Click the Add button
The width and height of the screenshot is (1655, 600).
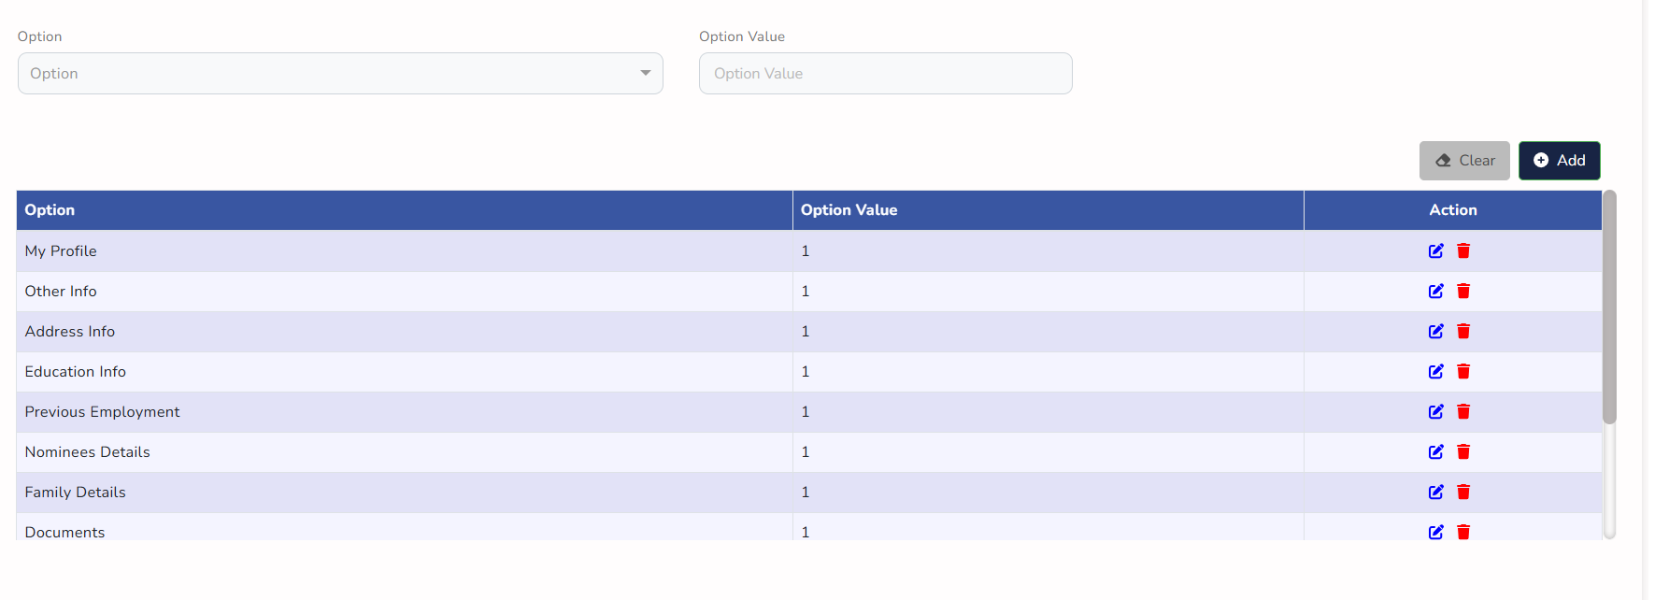[1559, 161]
